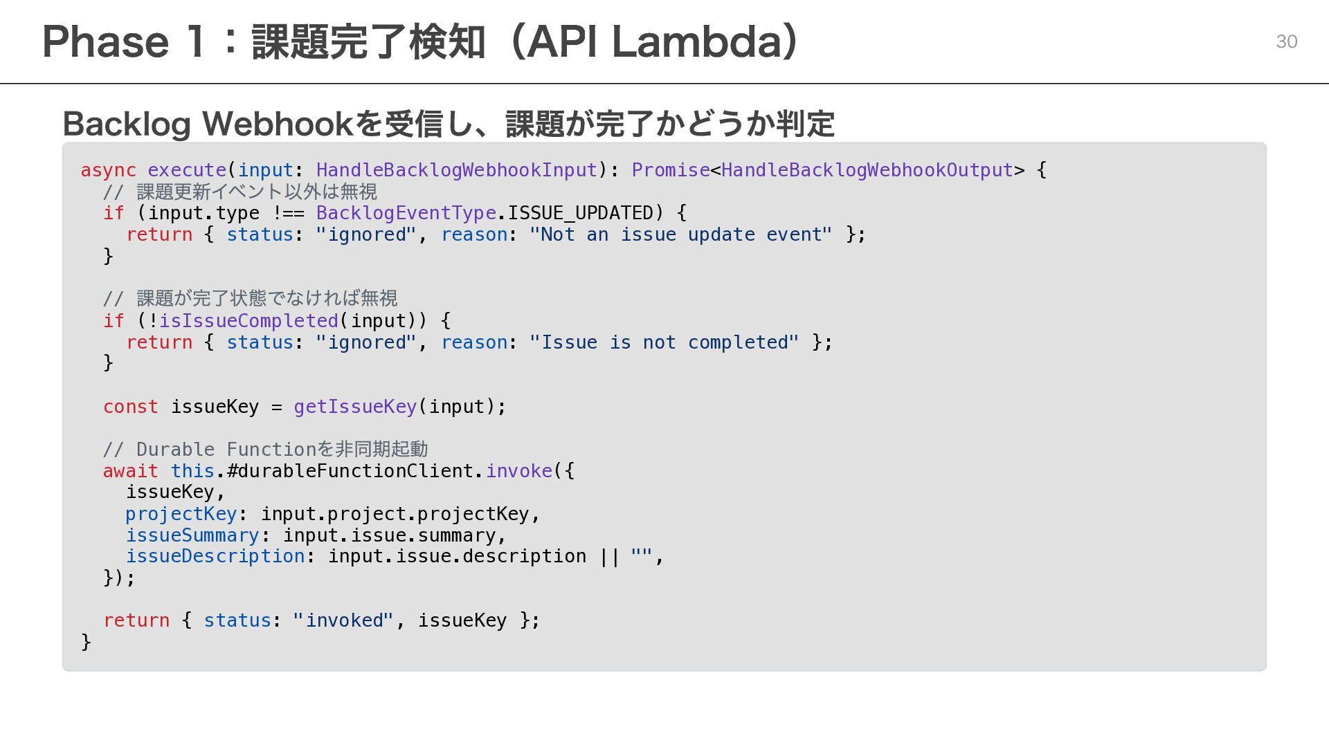The image size is (1329, 747).
Task: Click the "execute" function name
Action: 187,170
